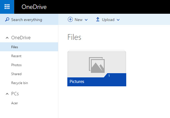Open the Recycle bin
The height and width of the screenshot is (118, 170).
coord(19,83)
